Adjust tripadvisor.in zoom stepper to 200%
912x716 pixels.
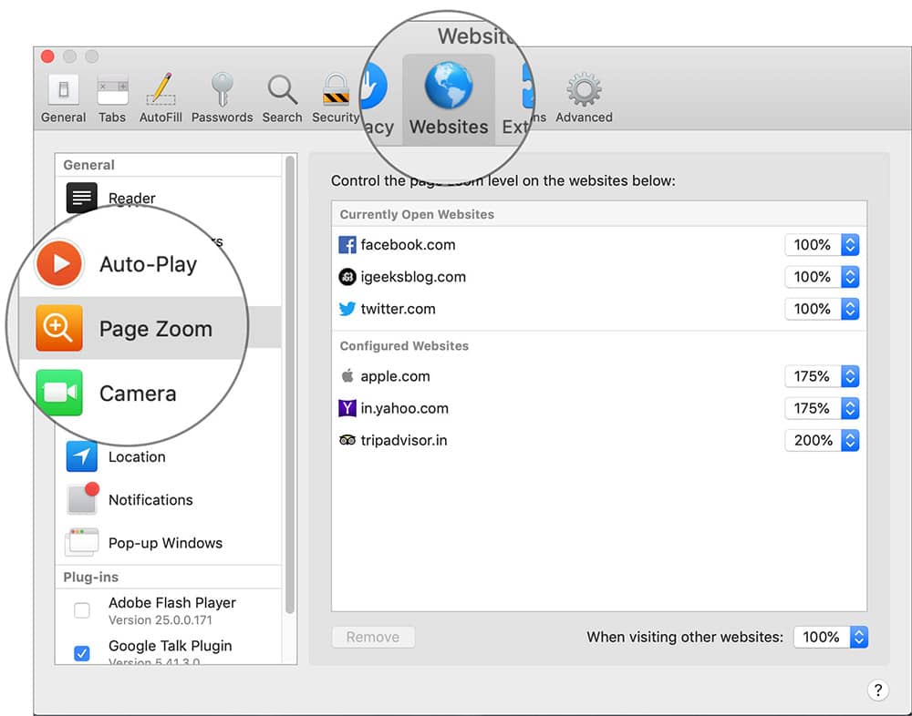click(x=849, y=440)
